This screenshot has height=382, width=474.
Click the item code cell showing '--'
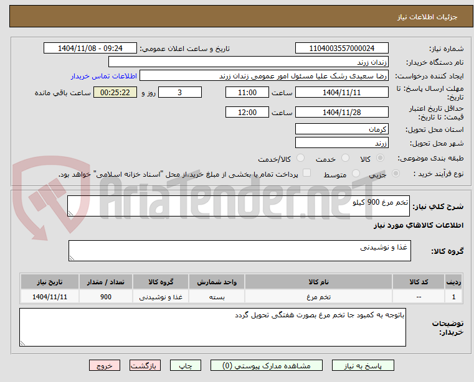(x=419, y=297)
